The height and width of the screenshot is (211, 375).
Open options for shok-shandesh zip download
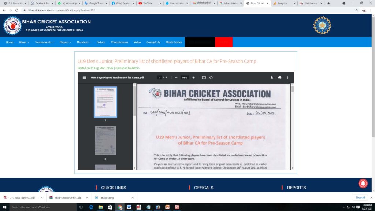pyautogui.click(x=87, y=197)
